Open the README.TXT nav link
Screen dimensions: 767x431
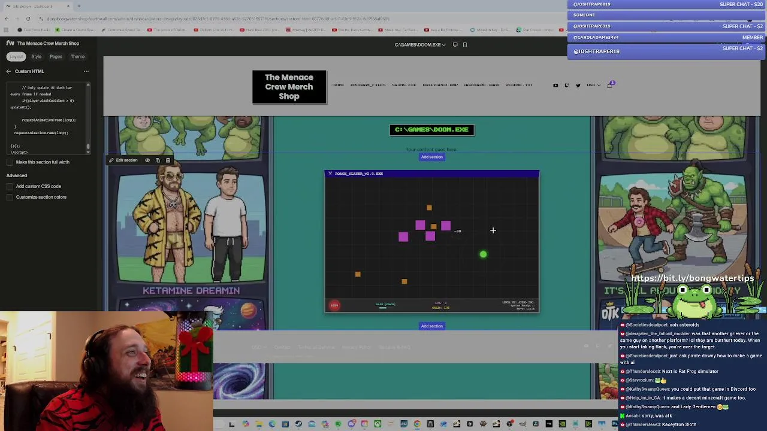519,85
